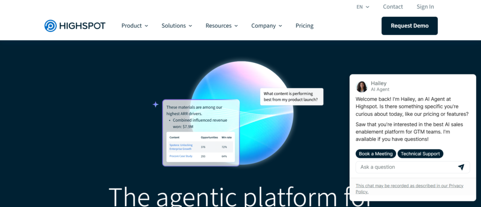Image resolution: width=481 pixels, height=207 pixels.
Task: Choose Book a Meeting in chat
Action: pos(375,154)
